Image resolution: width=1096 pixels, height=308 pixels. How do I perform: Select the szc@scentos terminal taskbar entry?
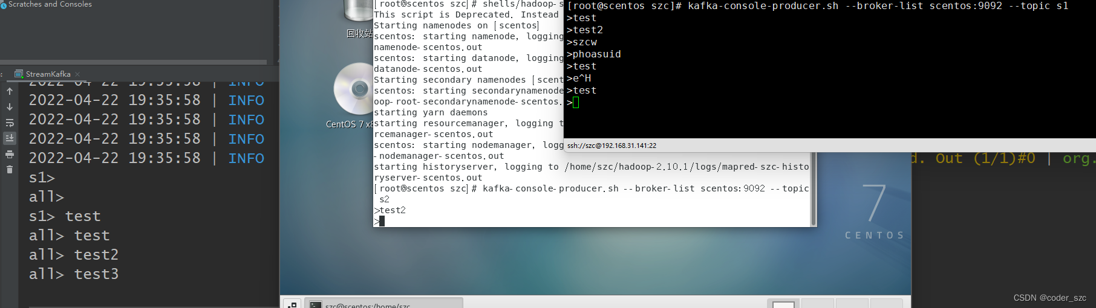point(383,304)
